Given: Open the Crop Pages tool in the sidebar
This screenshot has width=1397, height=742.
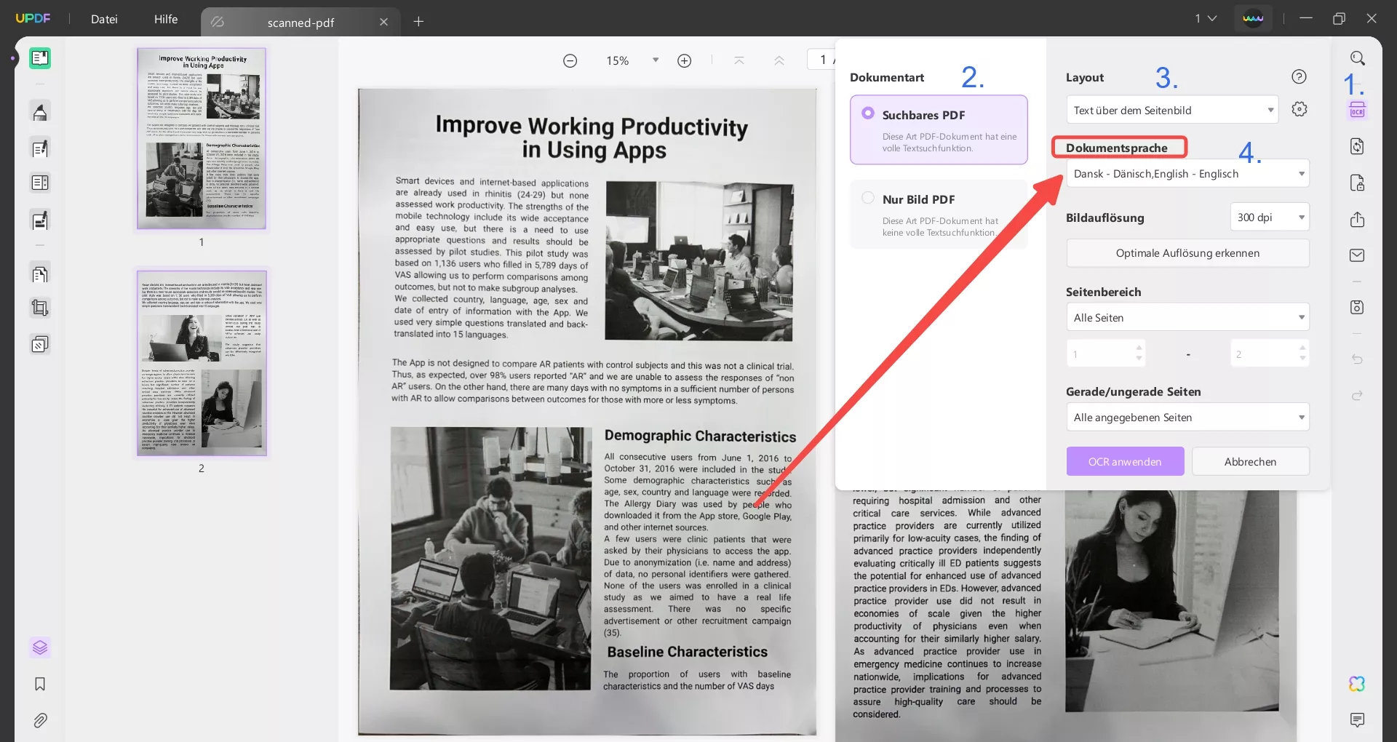Looking at the screenshot, I should [x=40, y=307].
